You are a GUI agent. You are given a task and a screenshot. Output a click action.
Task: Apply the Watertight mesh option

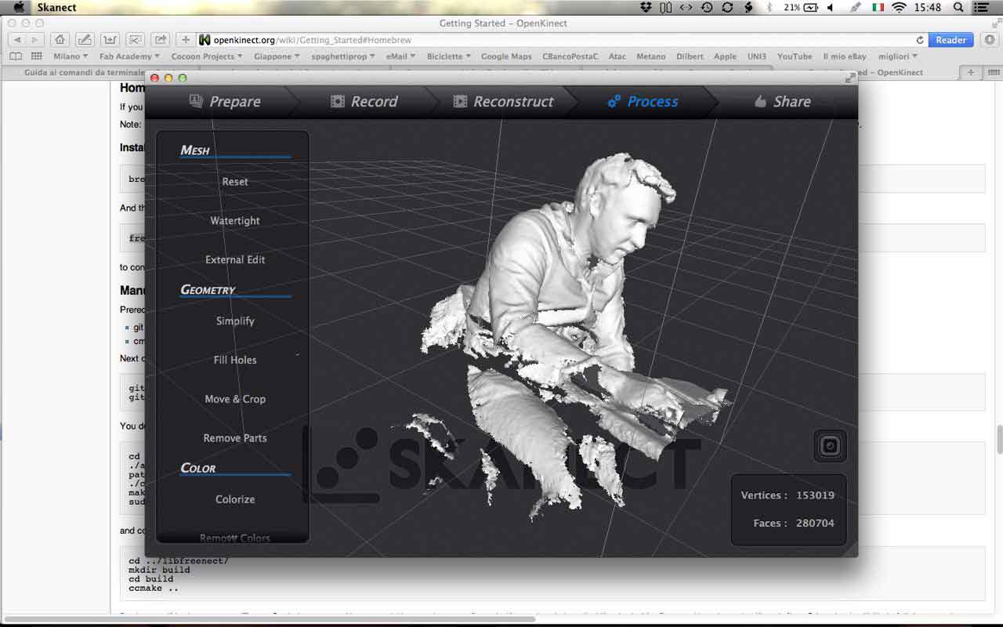coord(235,220)
